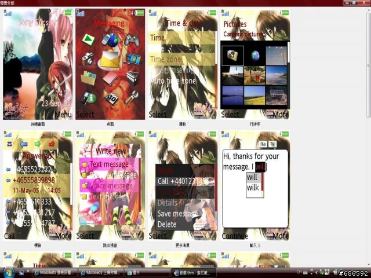Click the pink notebook contacts icon
371x278 pixels.
(110, 79)
